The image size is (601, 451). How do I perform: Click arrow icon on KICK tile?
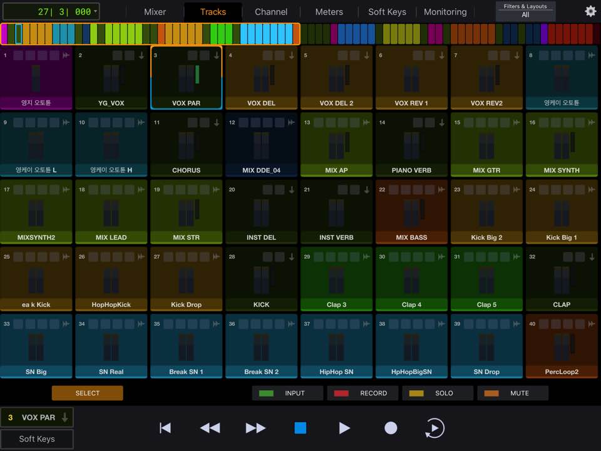click(292, 257)
